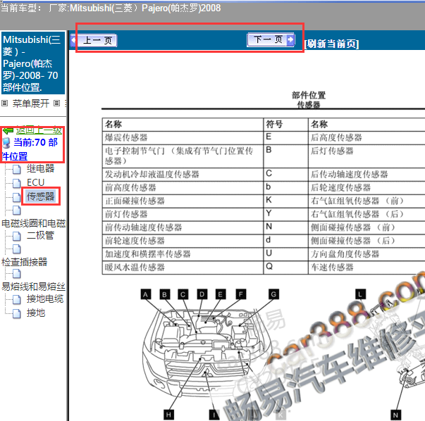
Task: Click table cell 发动机冷却液温度传感器
Action: [183, 175]
